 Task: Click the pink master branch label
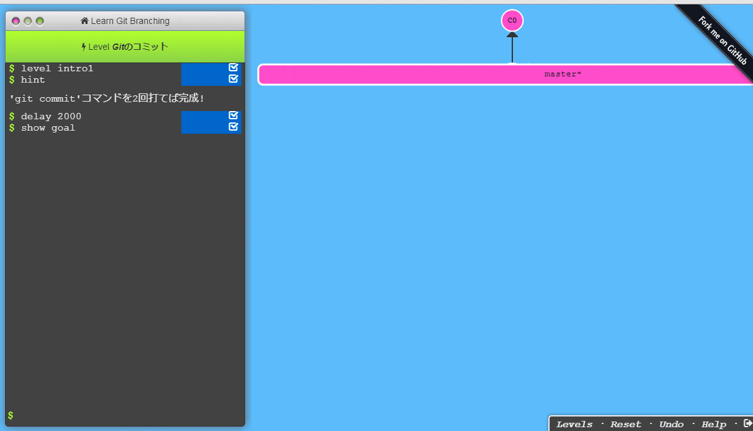pos(562,74)
